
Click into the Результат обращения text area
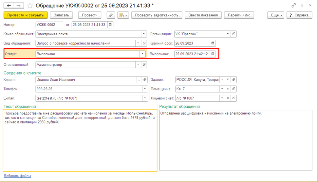coord(235,141)
